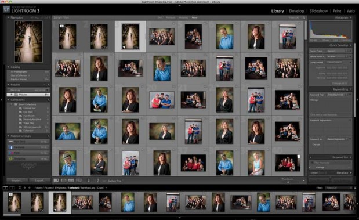Switch to Loupe view in toolbar
This screenshot has height=220, width=359.
pos(64,181)
